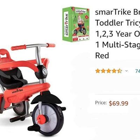This screenshot has width=140, height=140.
Task: Click the second rating star
Action: coord(103,71)
